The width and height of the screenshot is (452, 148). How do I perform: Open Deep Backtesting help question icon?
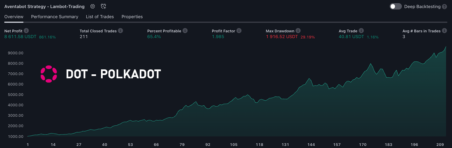pyautogui.click(x=444, y=7)
